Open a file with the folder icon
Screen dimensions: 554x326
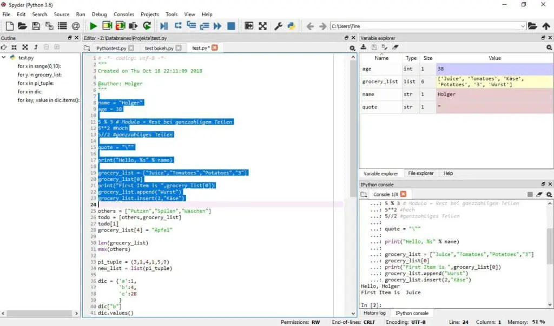[22, 26]
